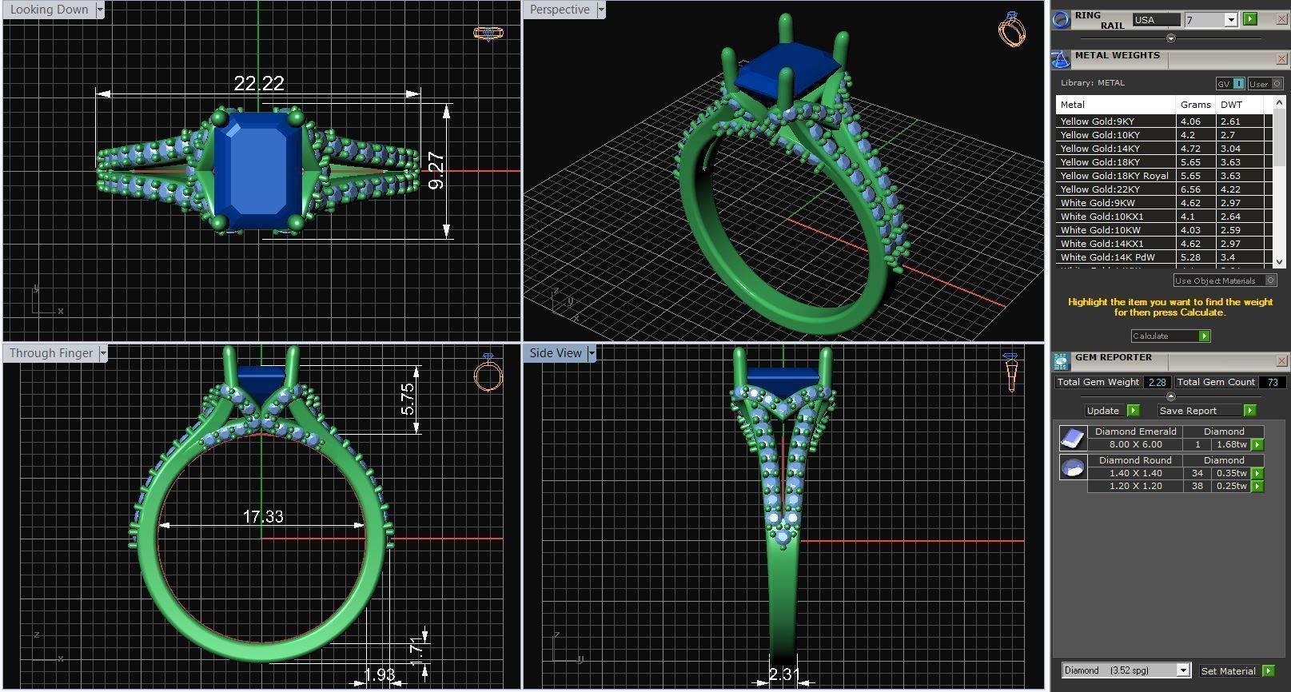
Task: Click green arrow for 1.68tw emerald row
Action: click(1257, 445)
